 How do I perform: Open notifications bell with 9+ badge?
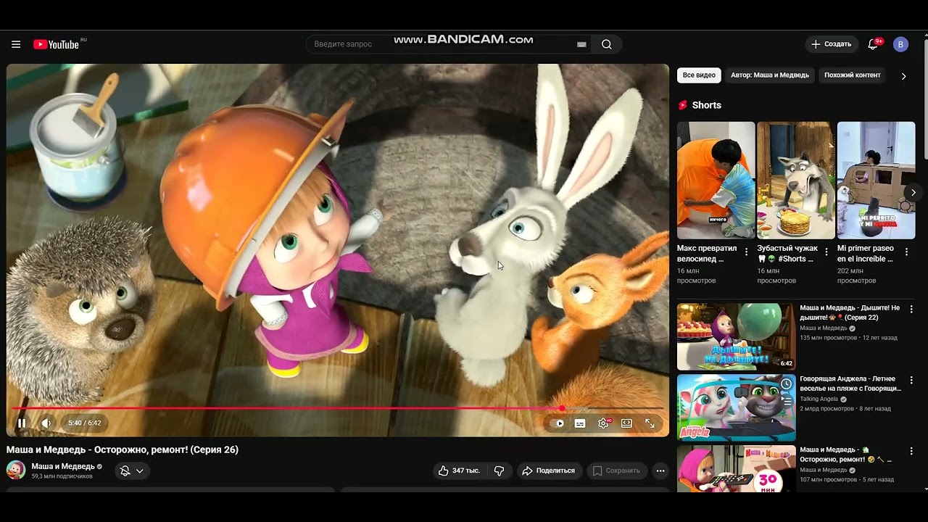tap(874, 44)
